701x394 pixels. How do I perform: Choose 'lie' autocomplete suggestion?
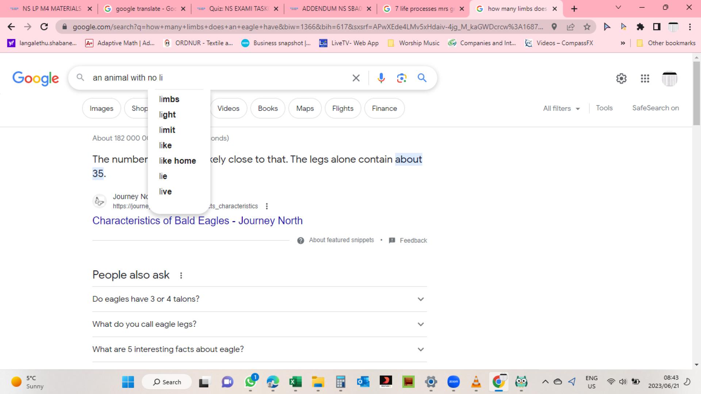179,176
